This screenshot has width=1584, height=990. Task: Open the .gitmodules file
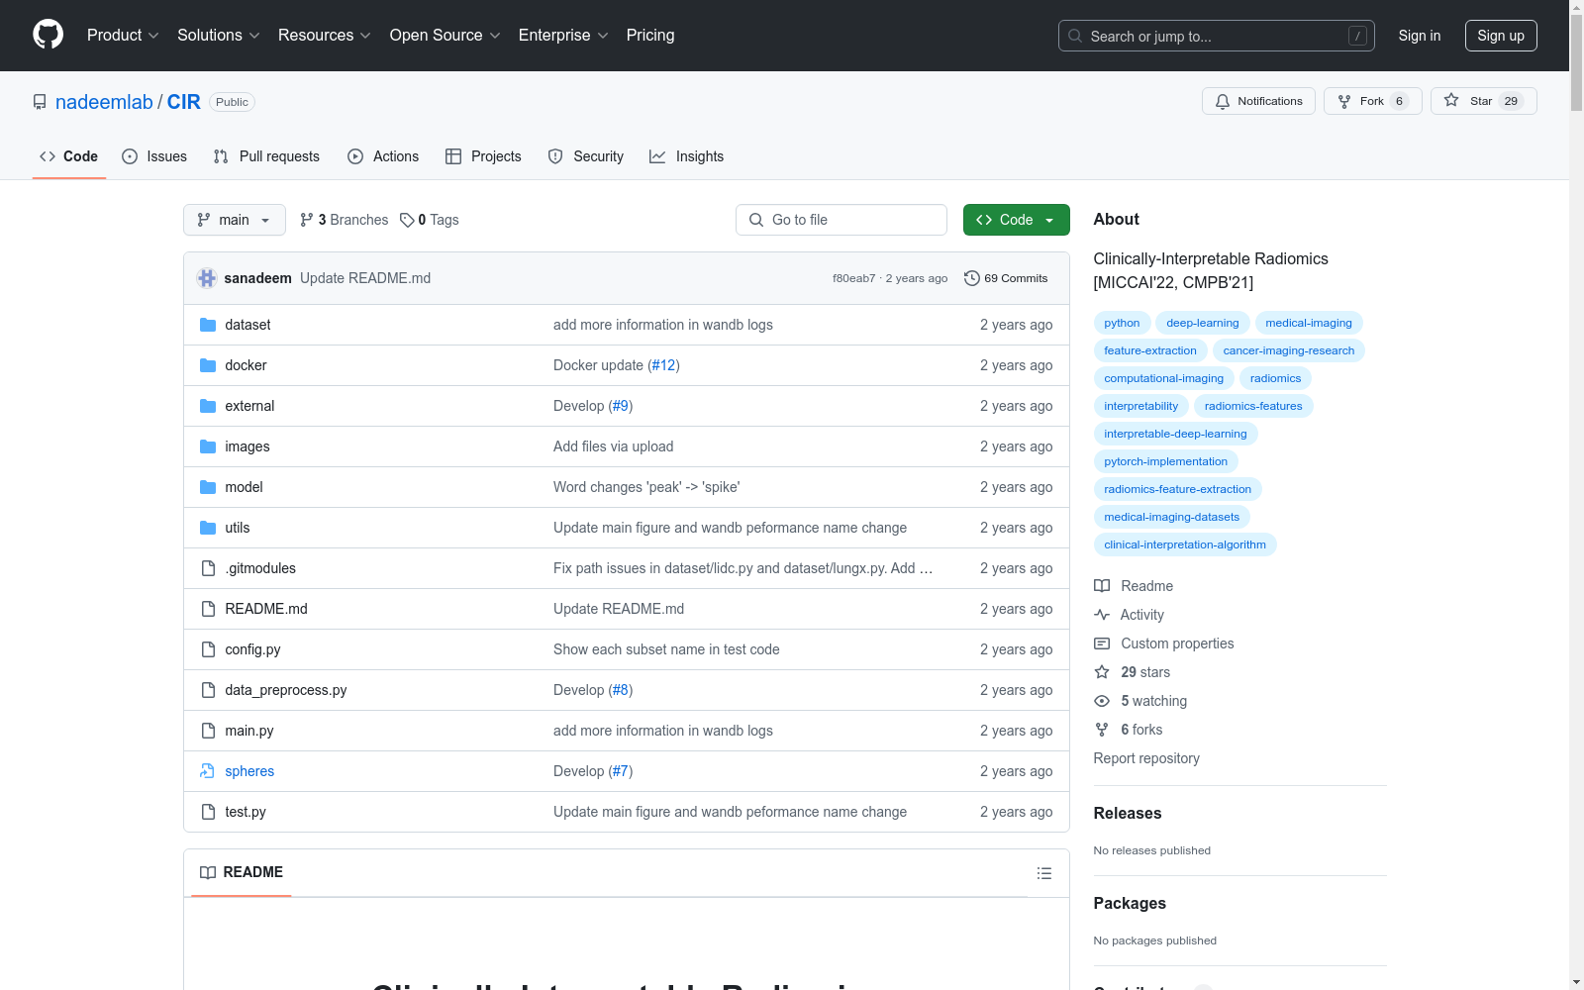click(x=260, y=568)
